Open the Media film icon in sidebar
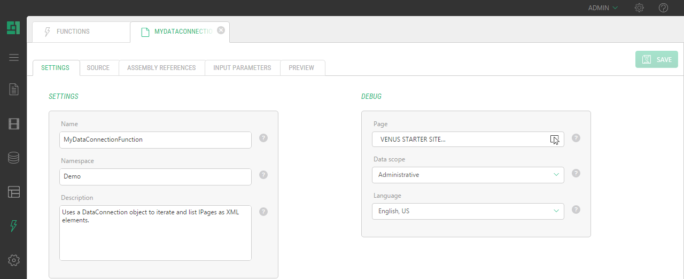Image resolution: width=684 pixels, height=279 pixels. click(14, 124)
